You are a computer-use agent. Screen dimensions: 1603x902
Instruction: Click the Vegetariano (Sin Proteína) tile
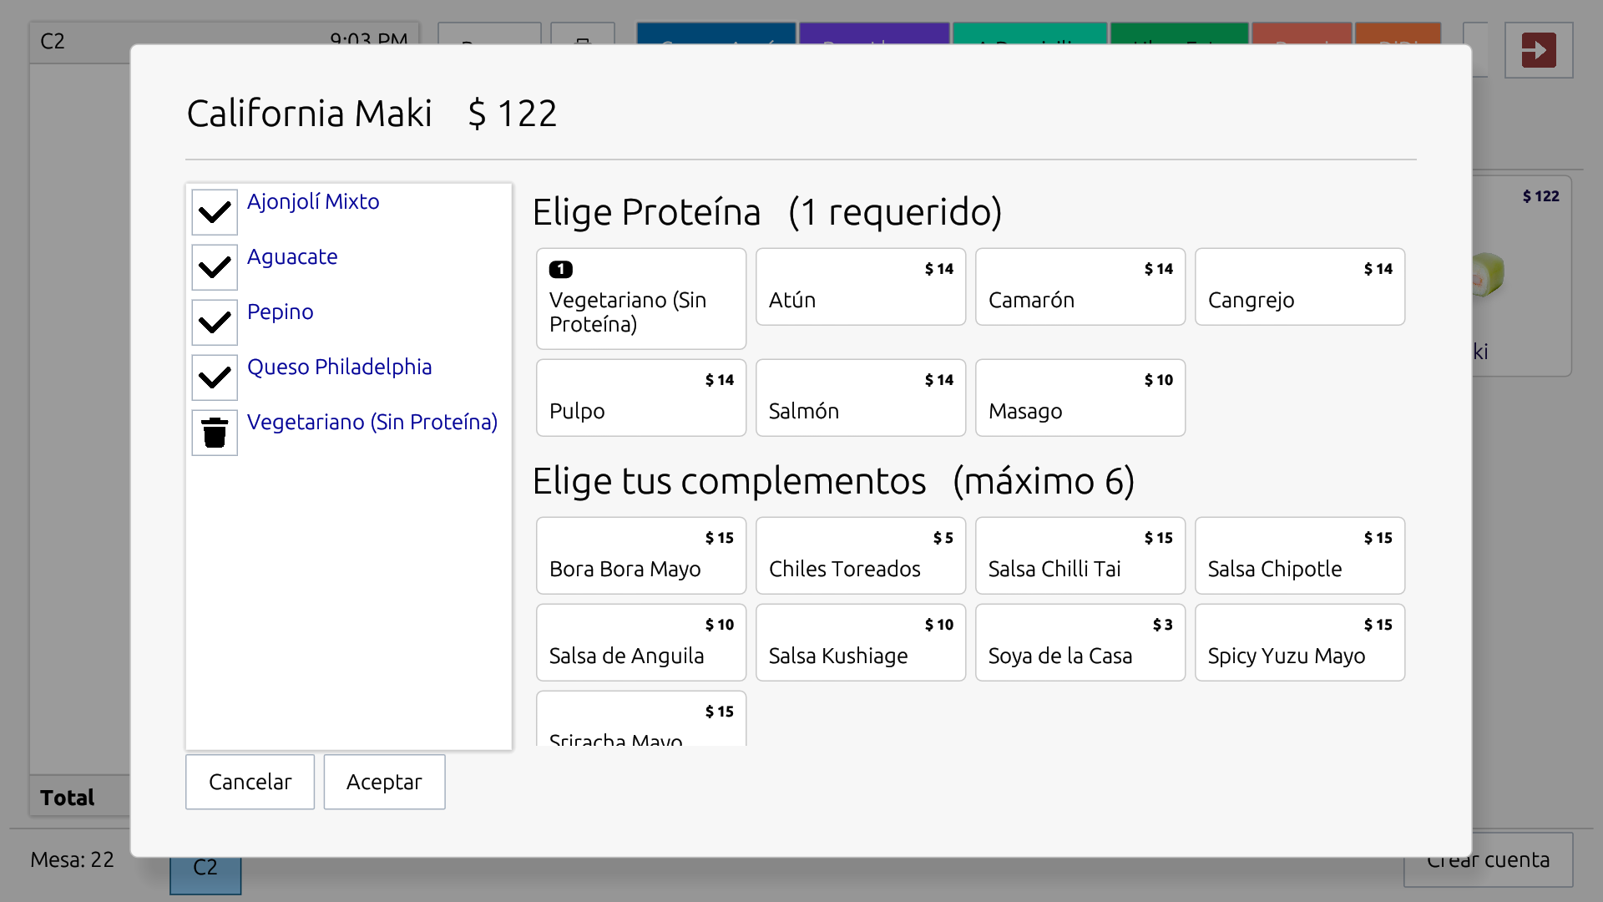[x=640, y=299]
